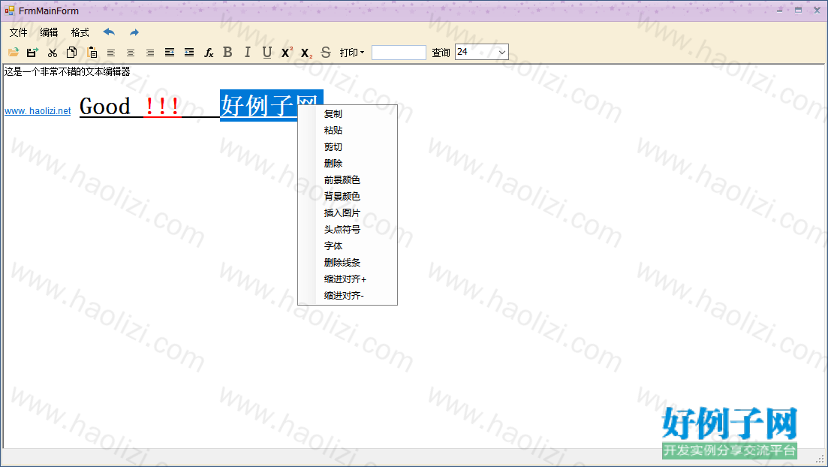Screen dimensions: 828x467
Task: Apply subscript formatting
Action: [306, 53]
